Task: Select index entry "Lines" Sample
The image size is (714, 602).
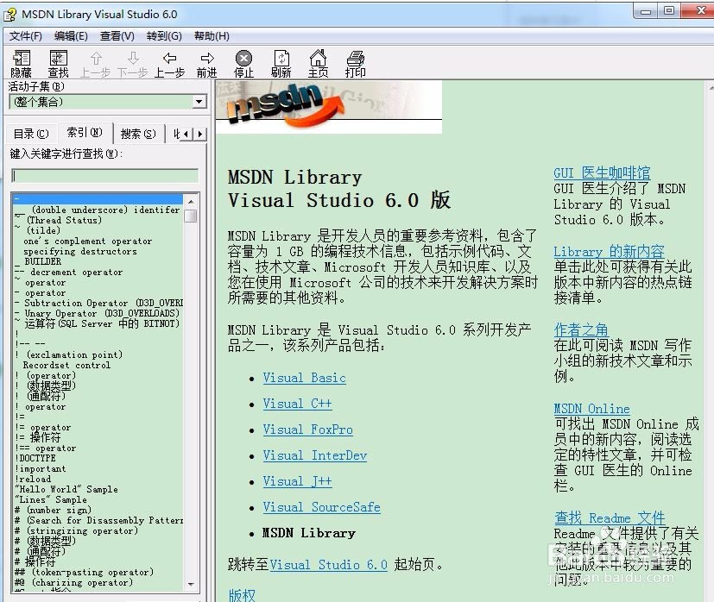Action: click(x=51, y=500)
